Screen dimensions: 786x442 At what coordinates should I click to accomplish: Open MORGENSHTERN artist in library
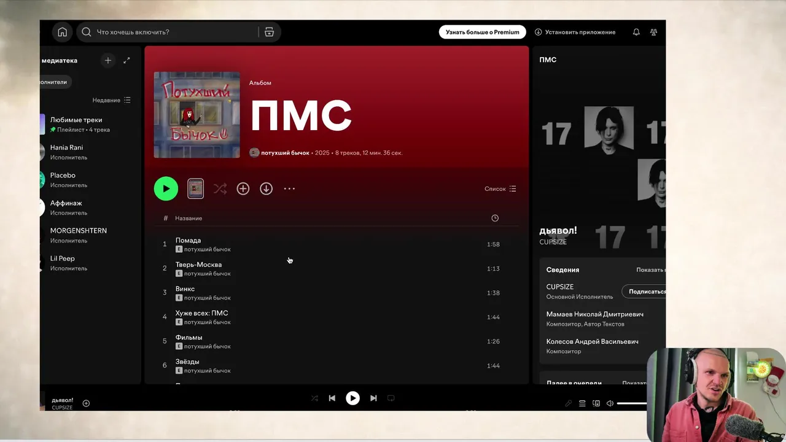pos(90,235)
